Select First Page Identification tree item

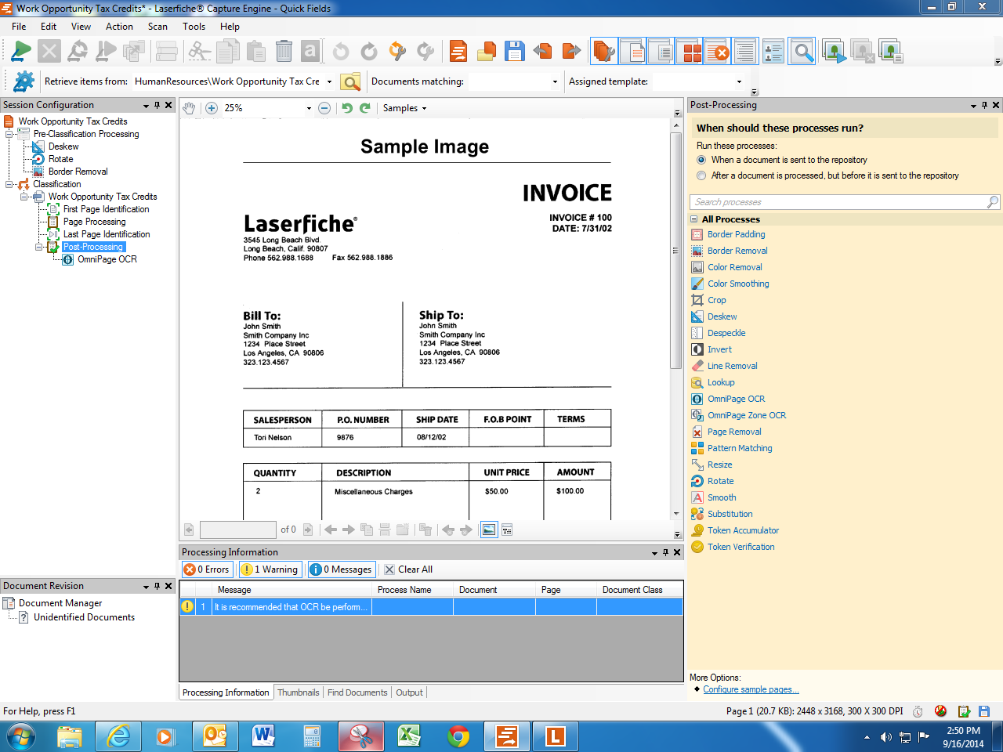[106, 209]
